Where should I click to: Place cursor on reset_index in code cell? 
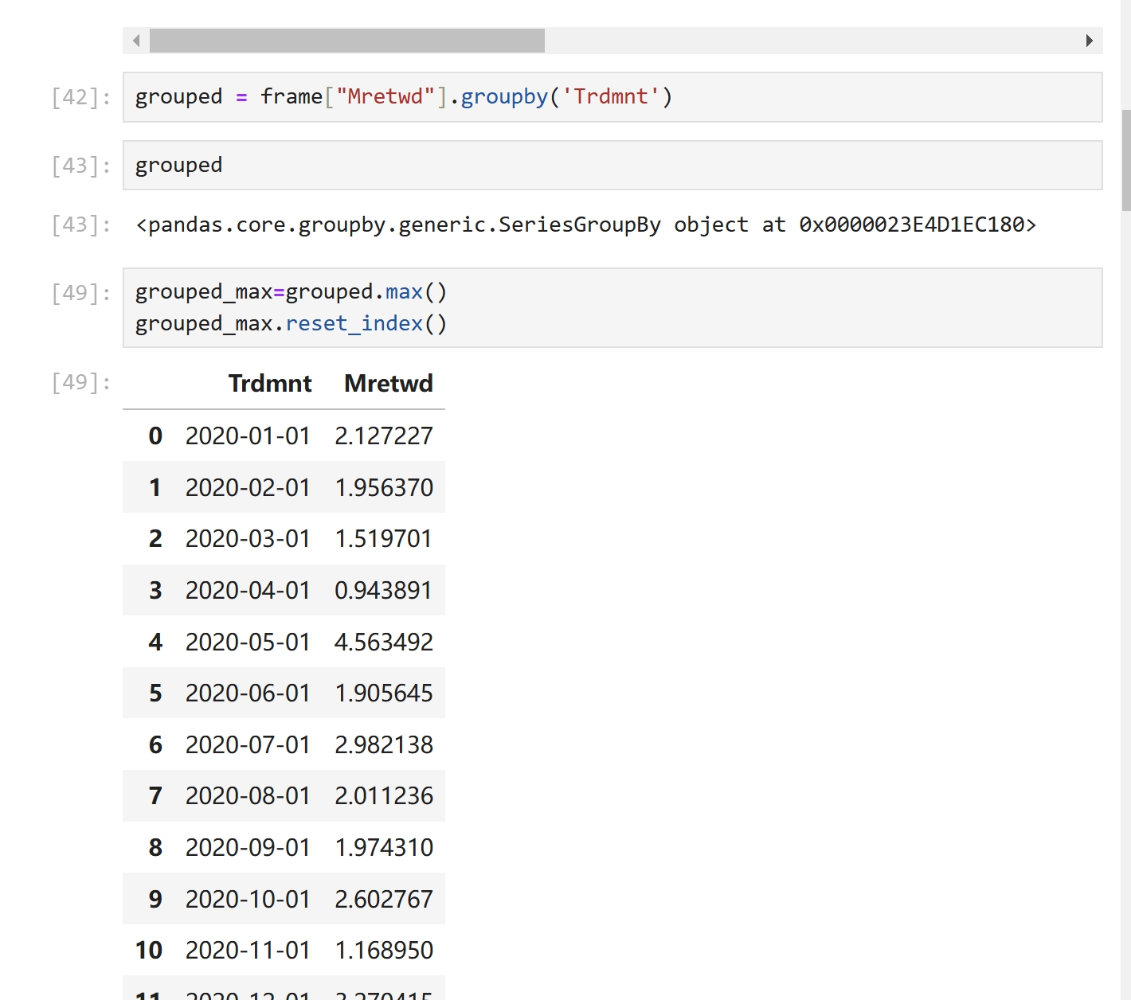point(354,324)
